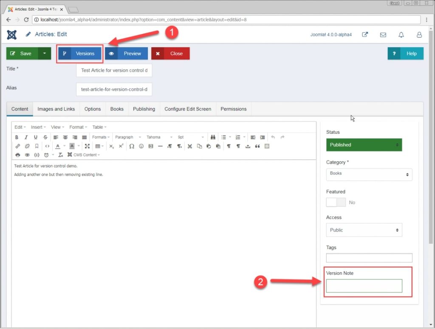Open the 9pt font size dropdown
The width and height of the screenshot is (435, 329).
pyautogui.click(x=191, y=137)
